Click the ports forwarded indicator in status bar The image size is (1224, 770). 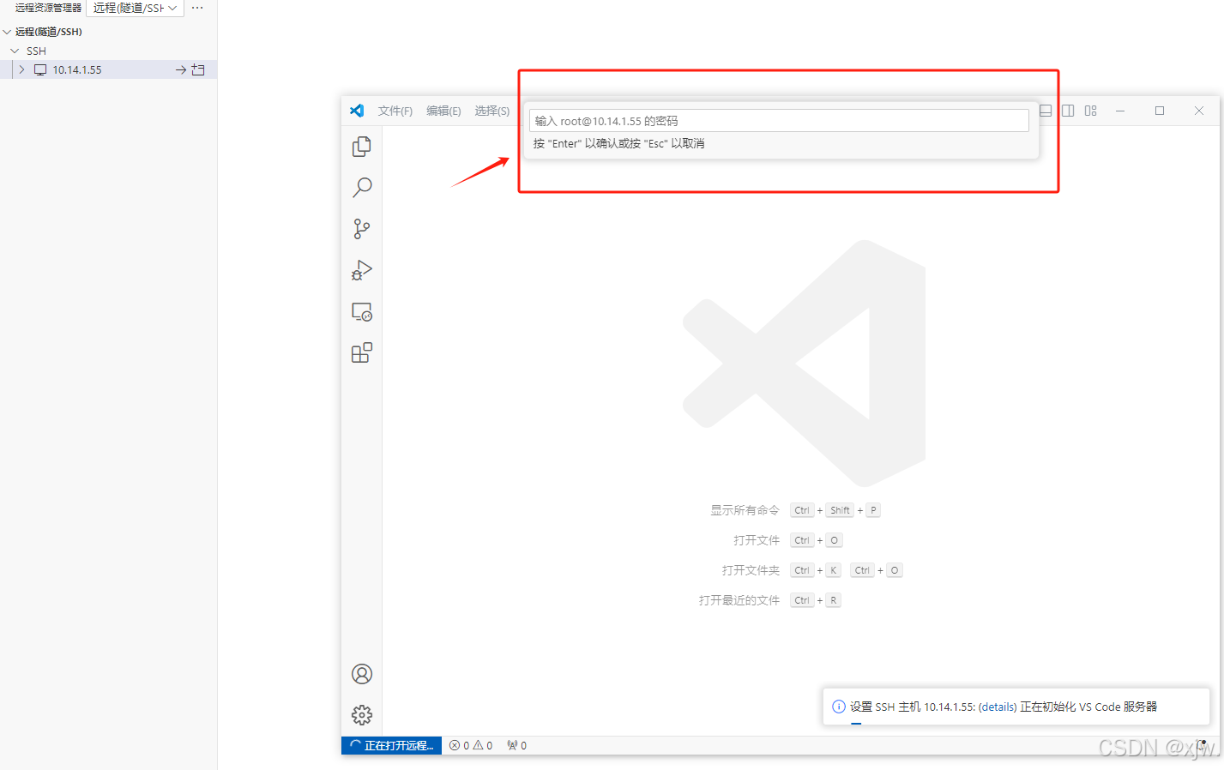(x=516, y=746)
